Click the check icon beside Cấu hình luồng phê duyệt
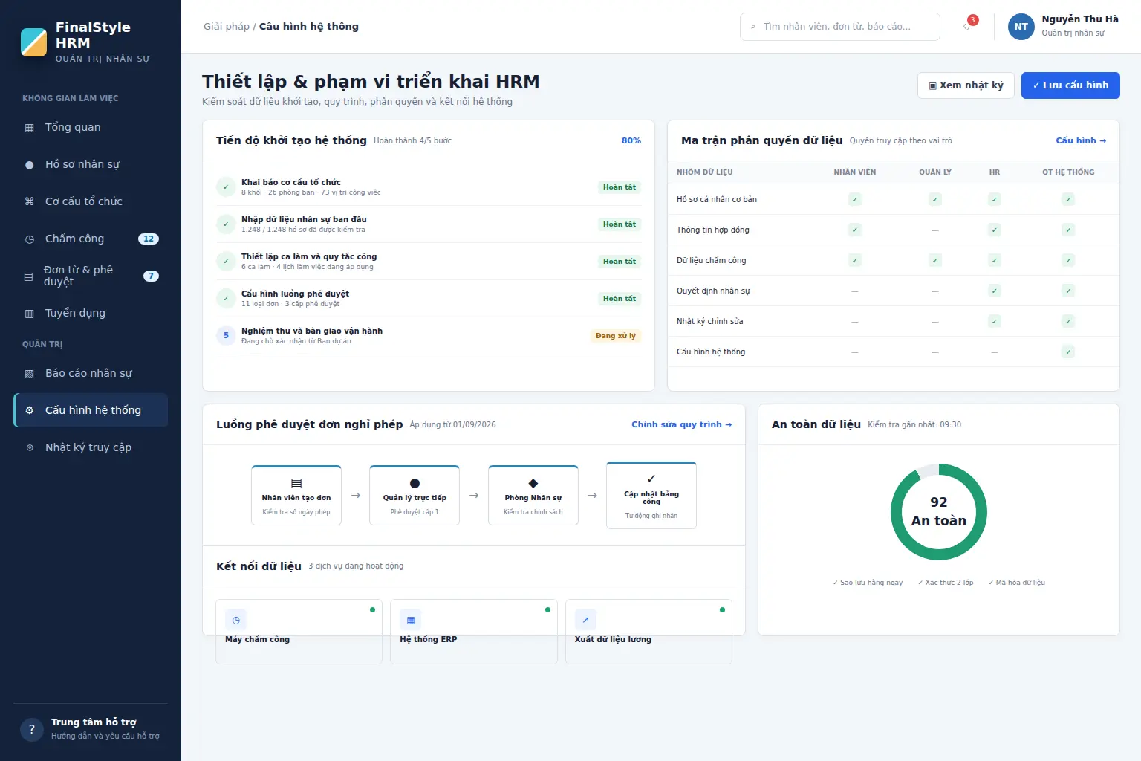 [x=227, y=299]
